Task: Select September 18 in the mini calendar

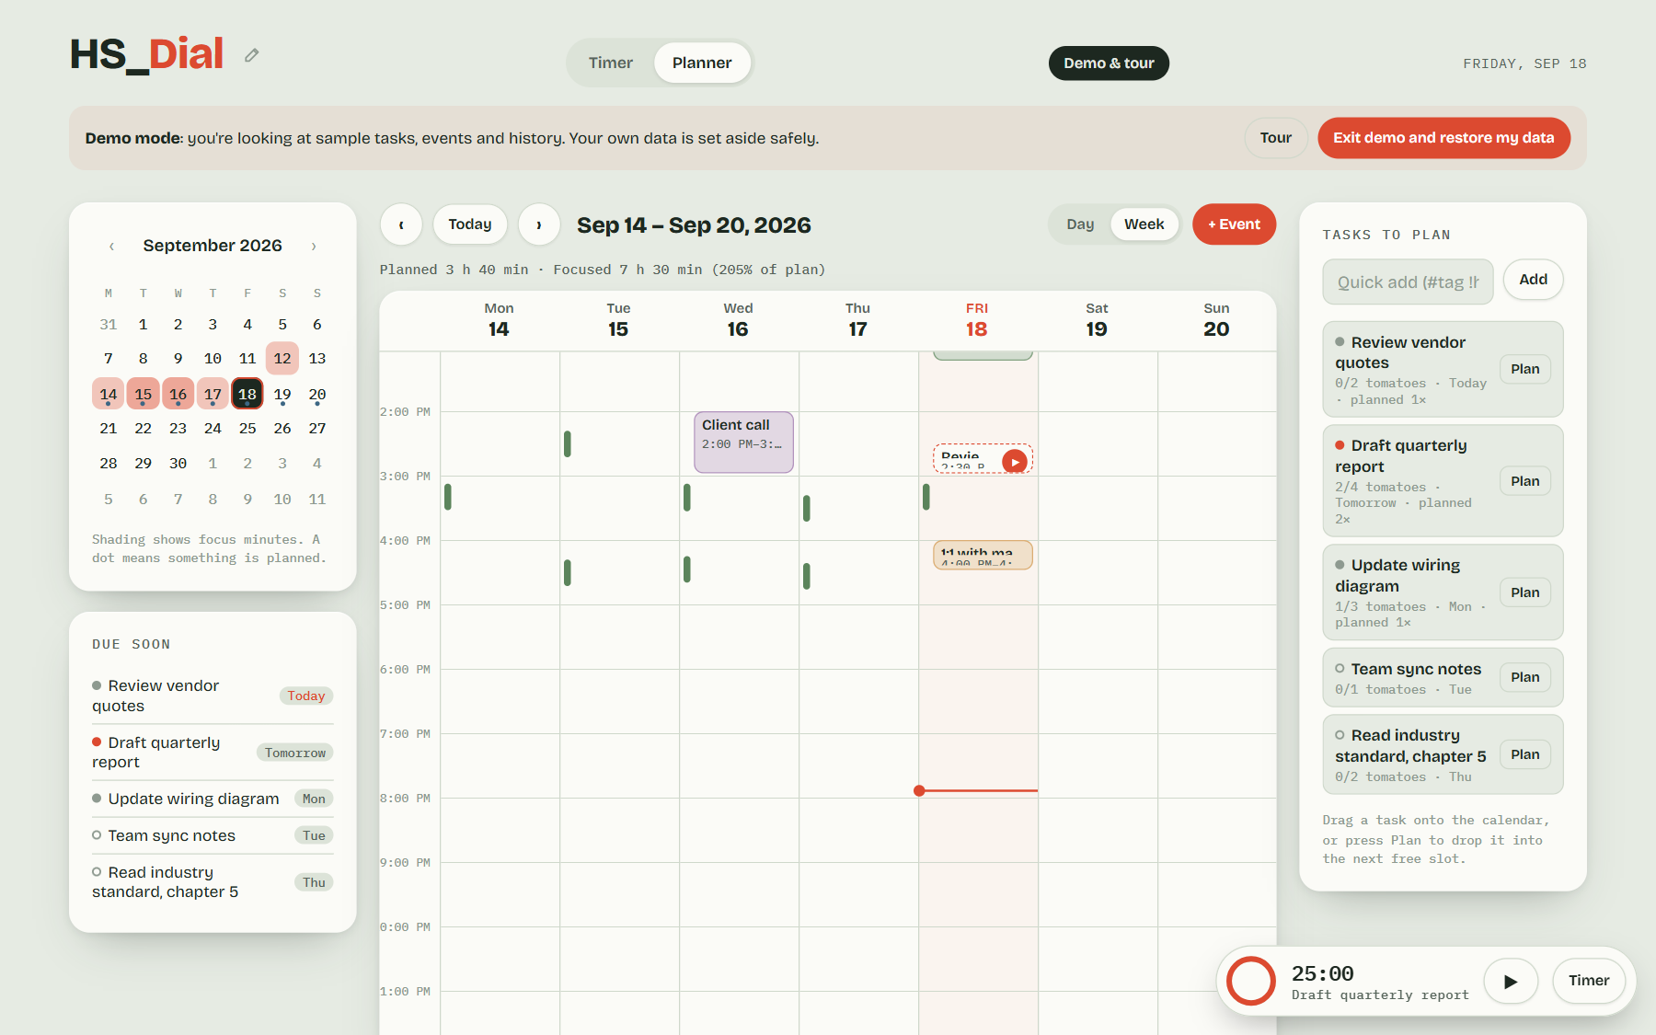Action: coord(247,394)
